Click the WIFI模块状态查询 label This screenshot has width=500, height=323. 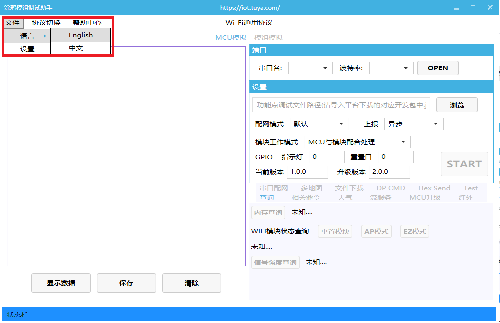pos(280,231)
